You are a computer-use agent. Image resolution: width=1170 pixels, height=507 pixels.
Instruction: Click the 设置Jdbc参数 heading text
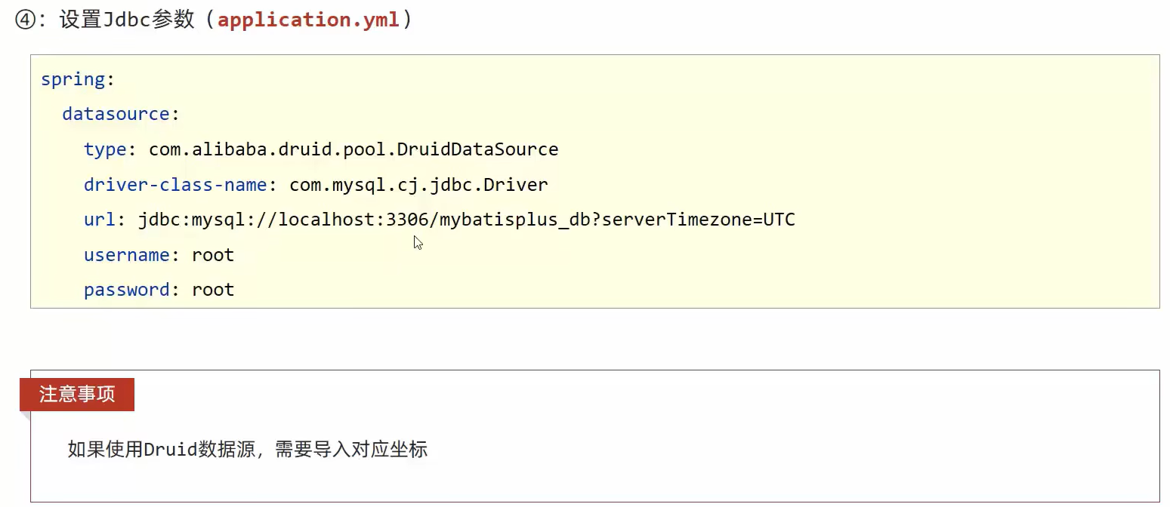127,20
